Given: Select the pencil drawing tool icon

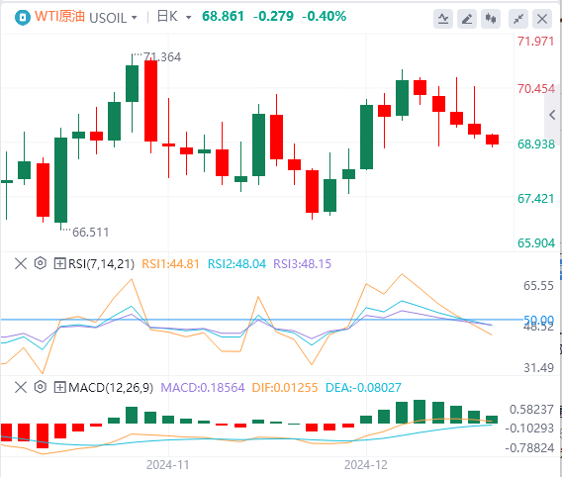Looking at the screenshot, I should [x=467, y=19].
